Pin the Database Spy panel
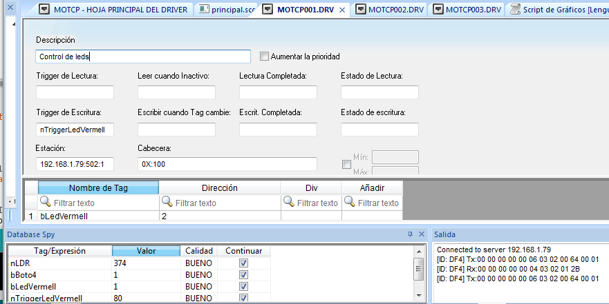The image size is (609, 304). pos(410,234)
